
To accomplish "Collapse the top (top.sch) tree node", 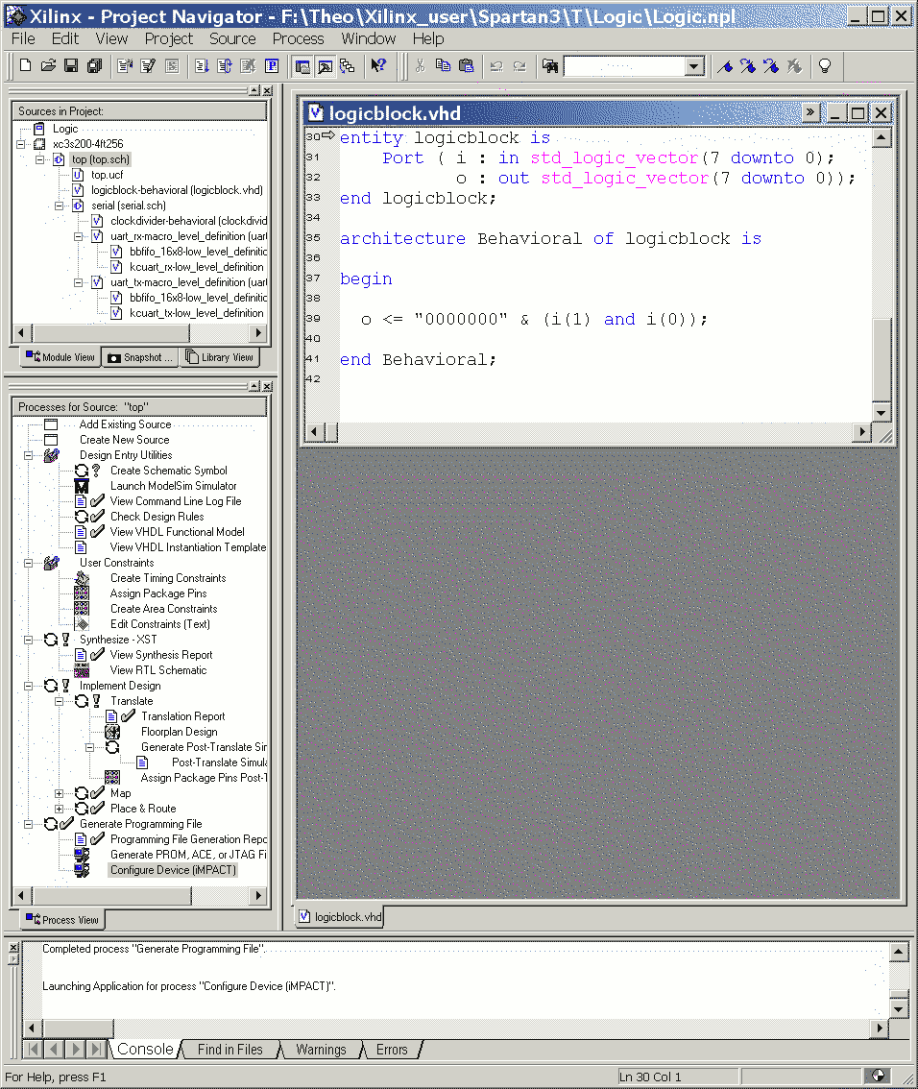I will pyautogui.click(x=40, y=159).
